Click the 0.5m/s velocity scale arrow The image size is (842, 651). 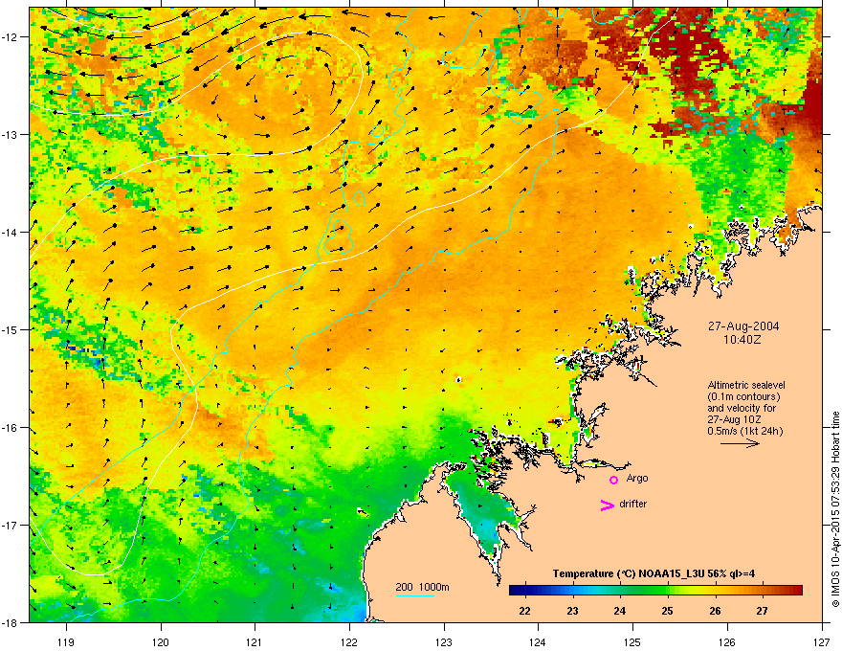coord(740,443)
